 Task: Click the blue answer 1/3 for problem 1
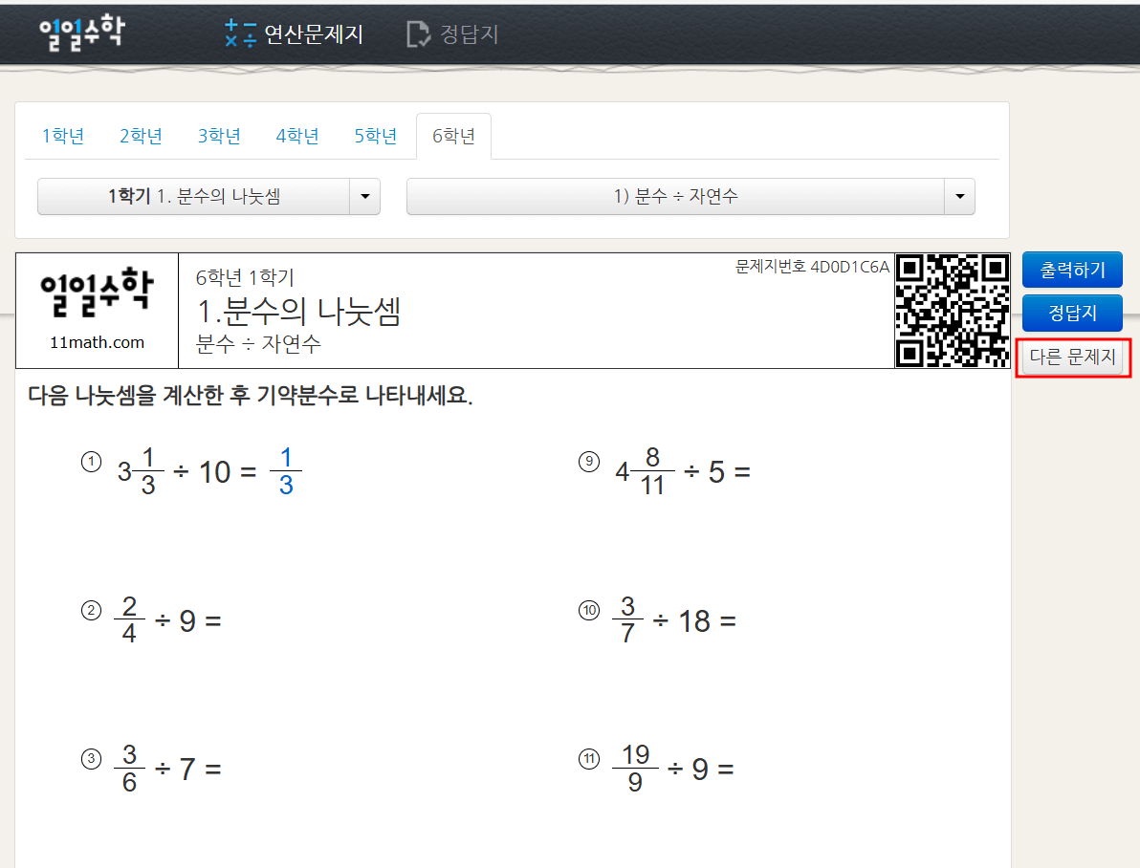coord(286,469)
